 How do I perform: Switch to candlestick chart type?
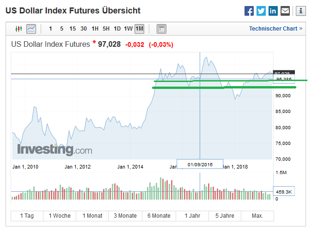point(19,29)
